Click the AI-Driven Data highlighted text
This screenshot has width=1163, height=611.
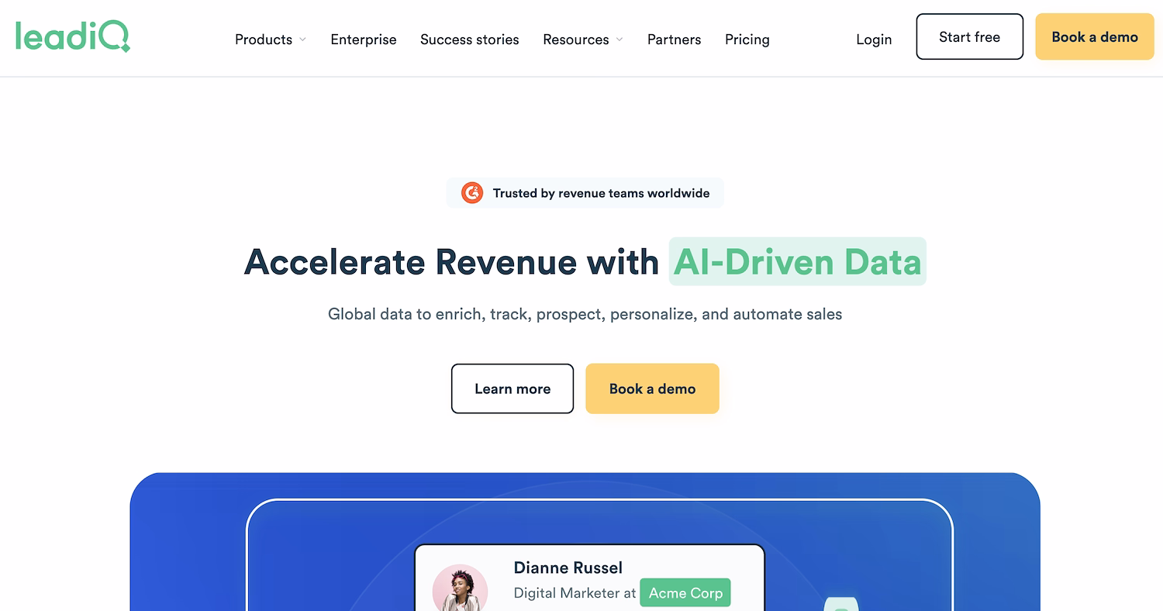tap(798, 261)
